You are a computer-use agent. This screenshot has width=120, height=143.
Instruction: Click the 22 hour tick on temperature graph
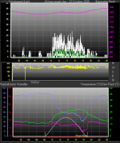point(99,140)
